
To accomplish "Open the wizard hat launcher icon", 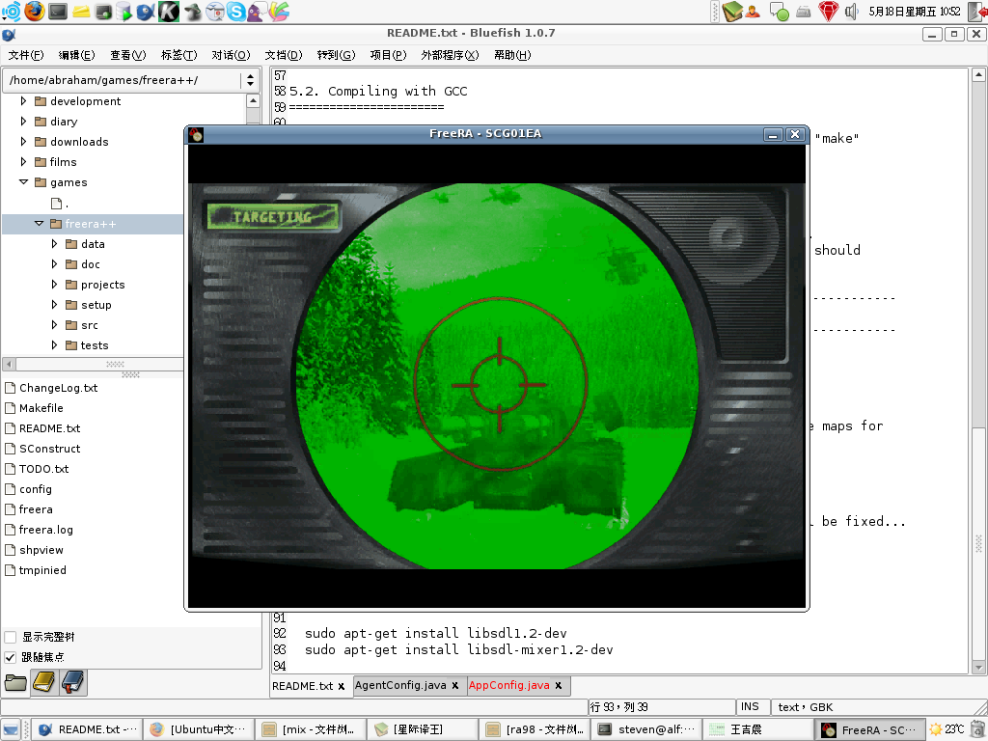I will point(193,12).
